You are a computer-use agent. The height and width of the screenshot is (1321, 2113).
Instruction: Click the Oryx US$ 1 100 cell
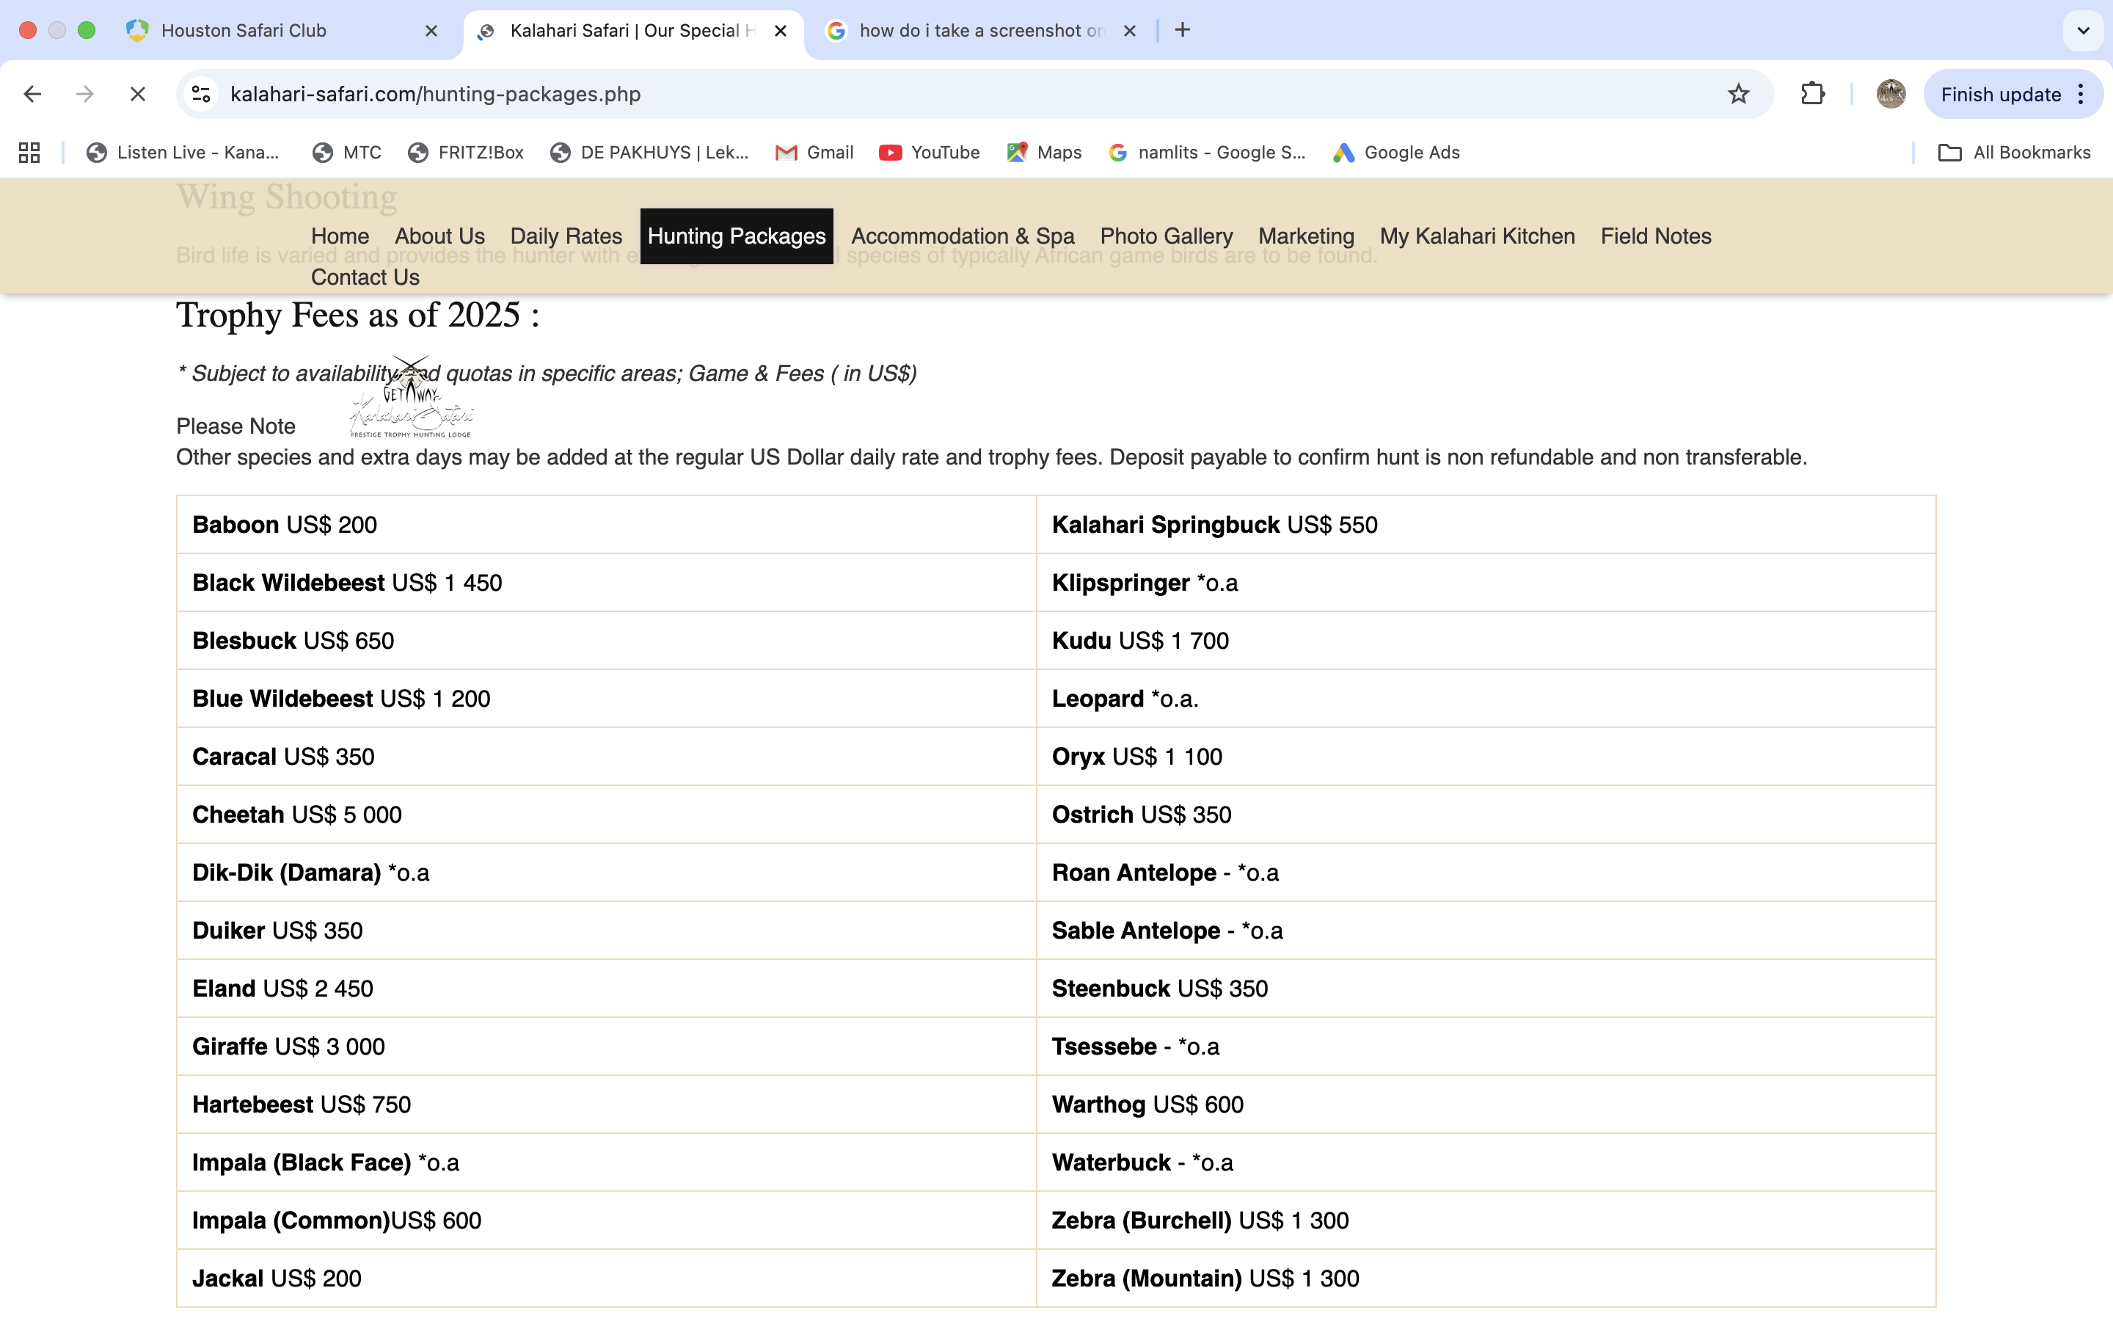[x=1486, y=757]
